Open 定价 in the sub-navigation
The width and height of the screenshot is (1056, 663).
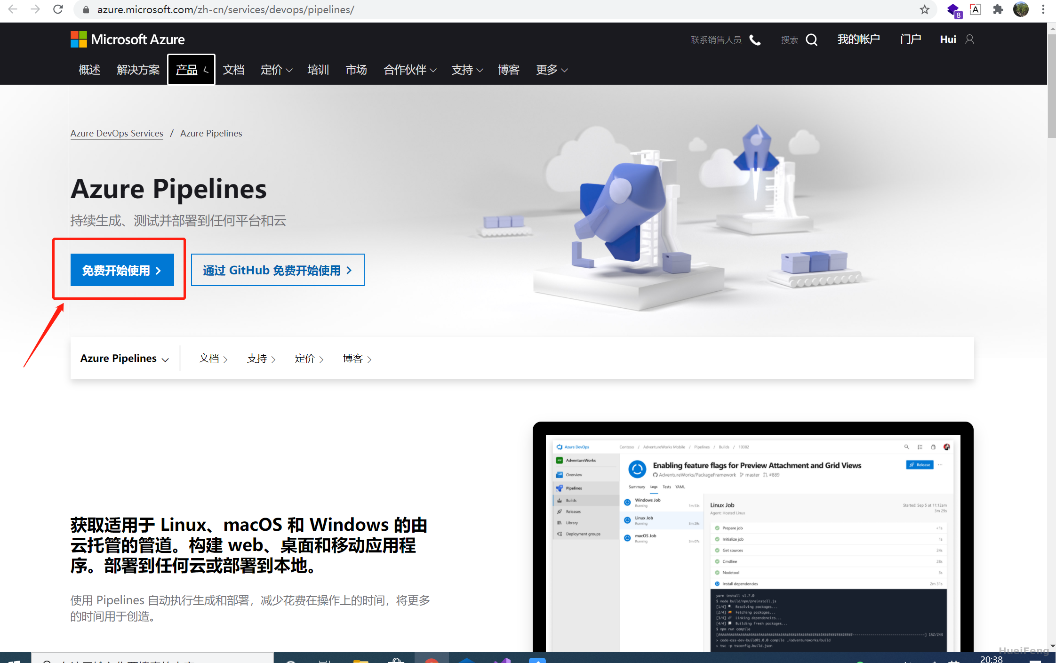309,359
